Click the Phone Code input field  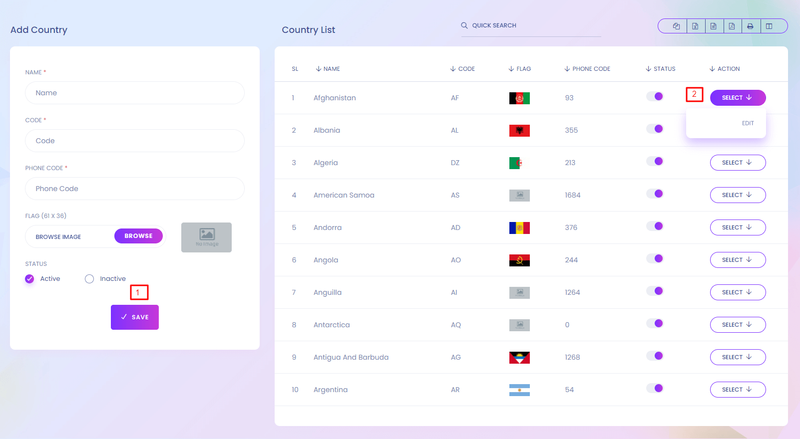[135, 189]
